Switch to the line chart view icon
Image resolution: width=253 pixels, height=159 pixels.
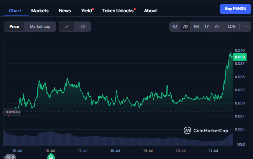(x=67, y=26)
